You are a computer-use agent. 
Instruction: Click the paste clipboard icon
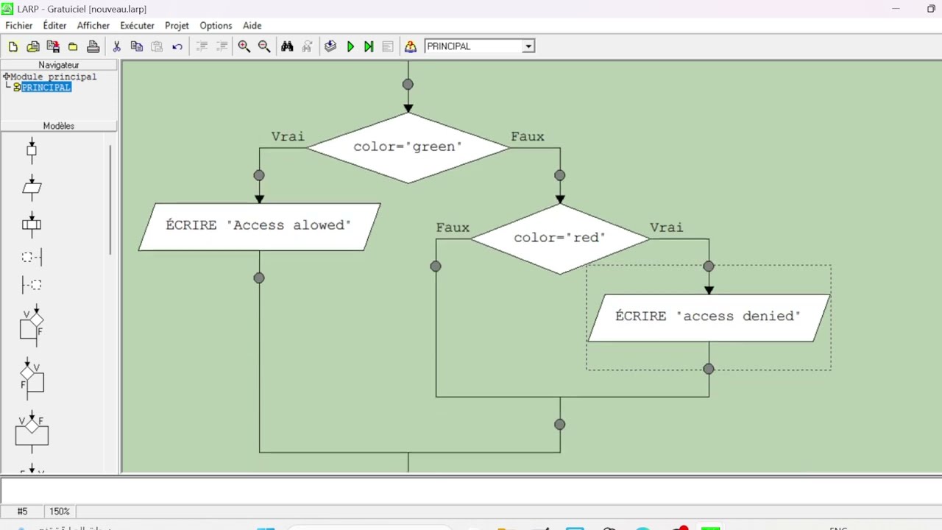point(157,46)
